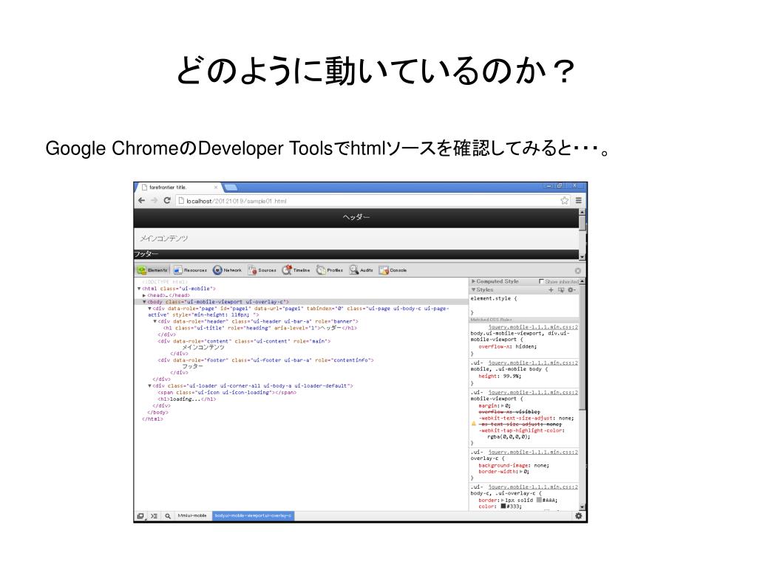Close DevTools with the round close icon

(x=578, y=271)
